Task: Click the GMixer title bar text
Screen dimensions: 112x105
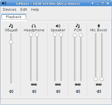Action: [x=48, y=4]
